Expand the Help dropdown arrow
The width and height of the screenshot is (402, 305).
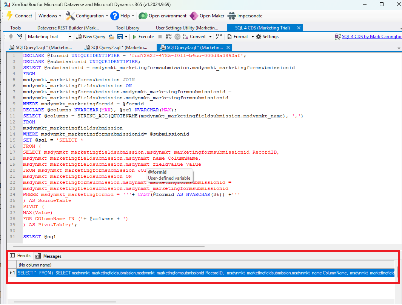click(x=133, y=16)
